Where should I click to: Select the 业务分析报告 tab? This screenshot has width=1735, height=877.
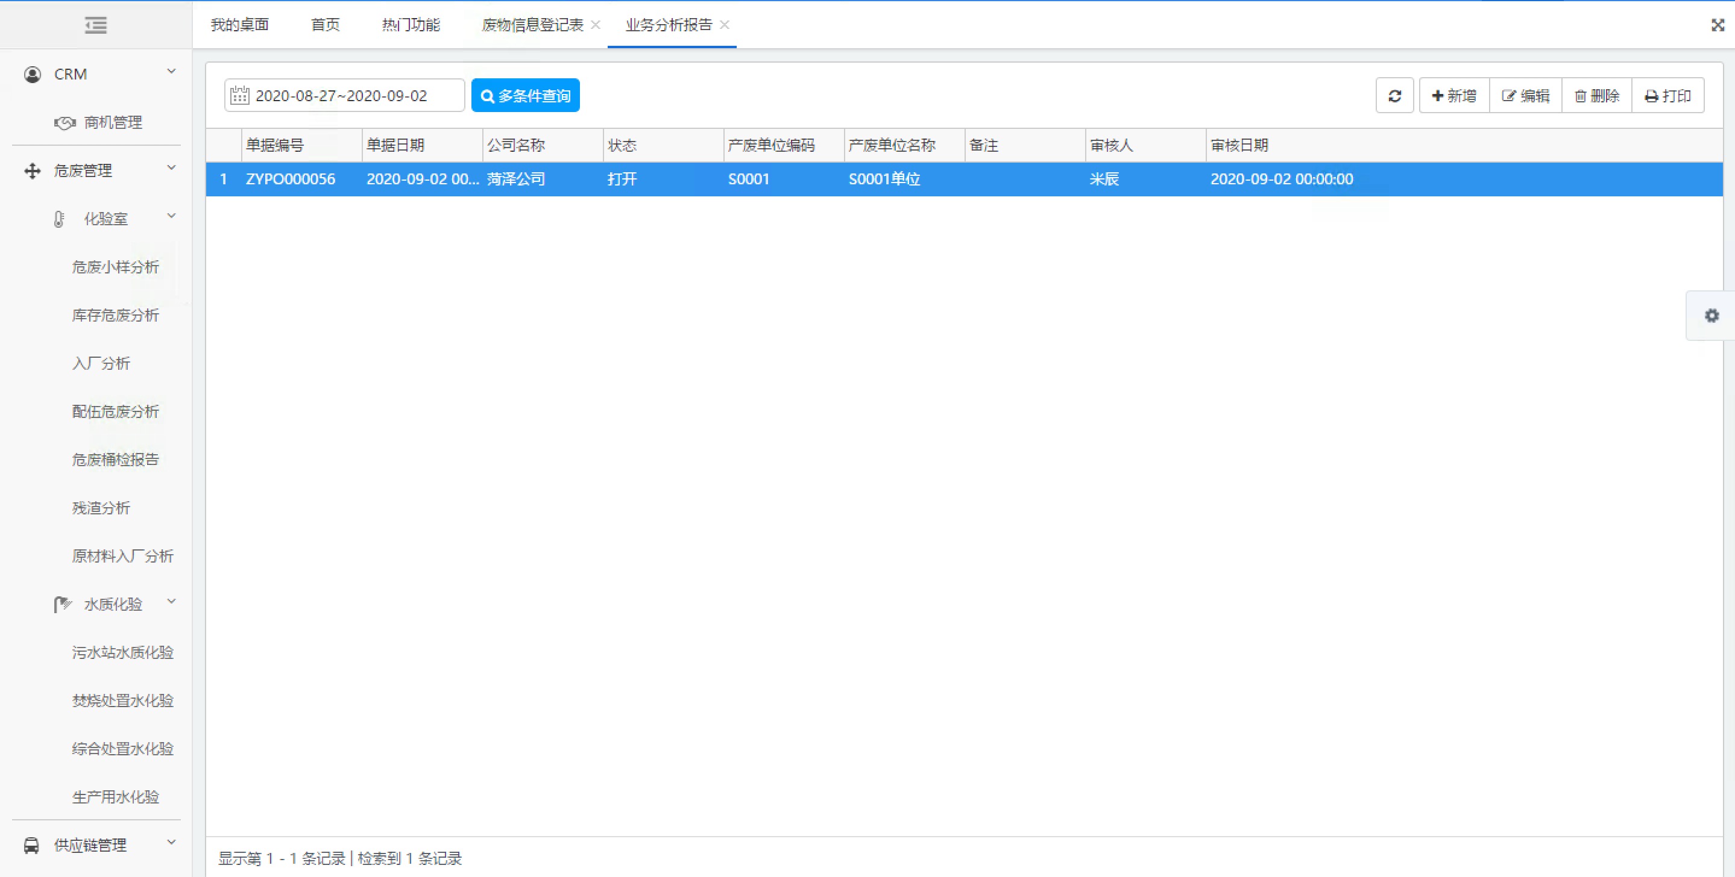click(668, 25)
